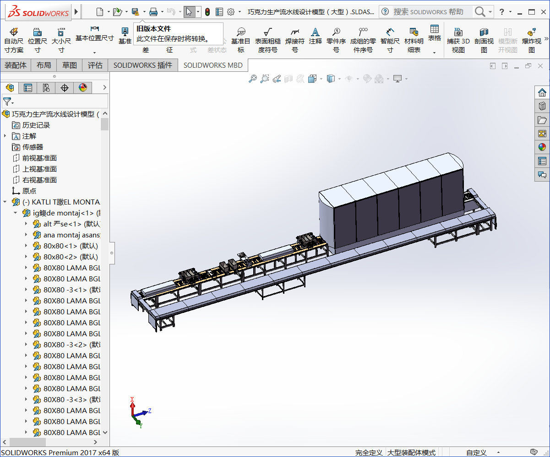Select 前视基准面 in the feature tree
The height and width of the screenshot is (457, 550).
[x=39, y=158]
